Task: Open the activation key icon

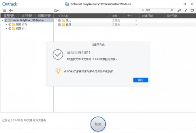Action: [x=179, y=10]
